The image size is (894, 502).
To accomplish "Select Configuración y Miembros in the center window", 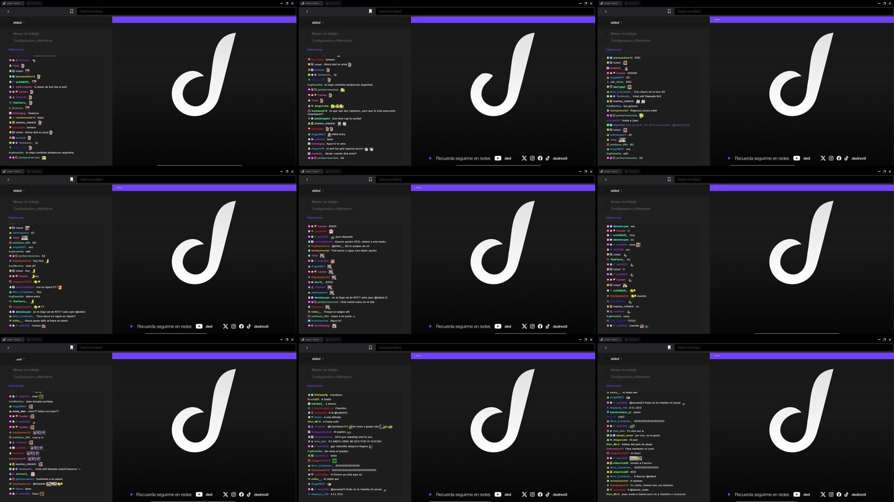I will pyautogui.click(x=331, y=209).
